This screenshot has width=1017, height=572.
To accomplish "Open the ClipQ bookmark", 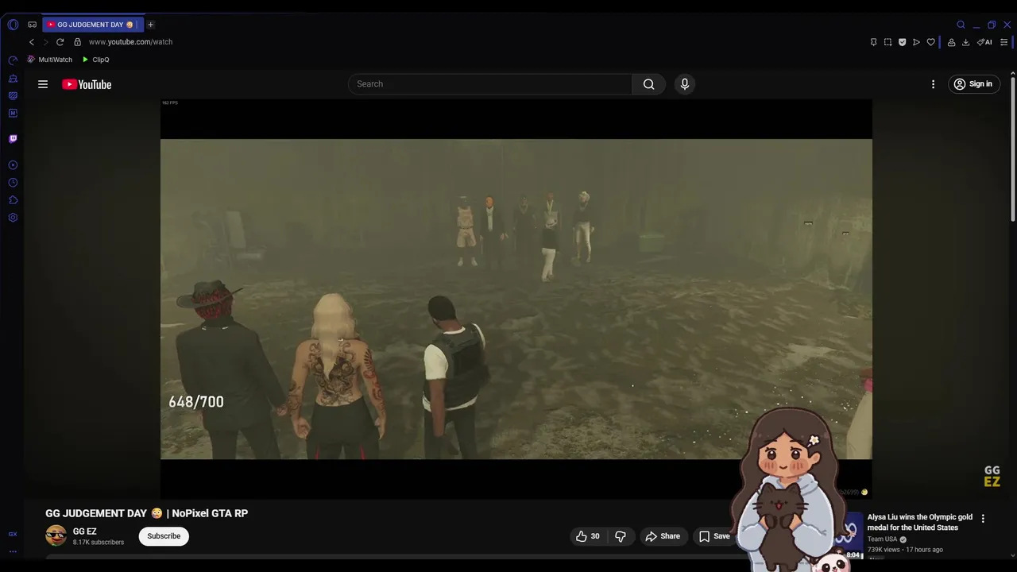I will point(95,60).
